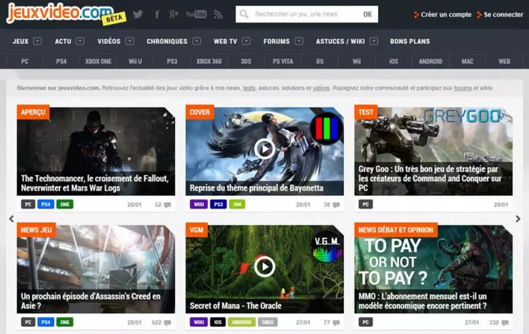Open the Facebook social icon
The image size is (529, 334).
click(157, 14)
